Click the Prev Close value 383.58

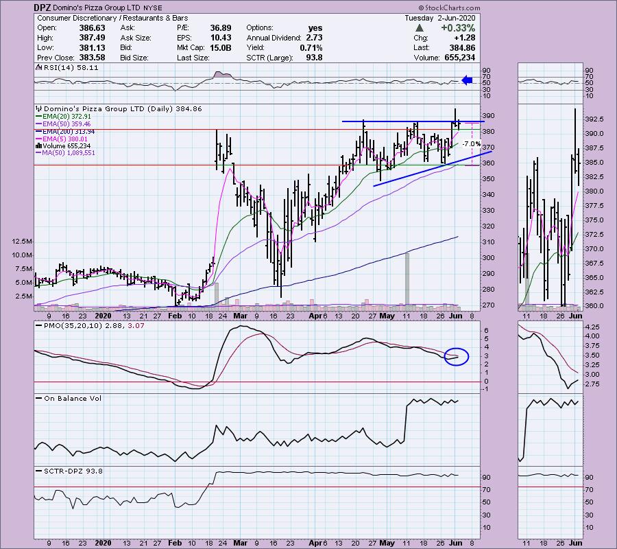click(92, 58)
